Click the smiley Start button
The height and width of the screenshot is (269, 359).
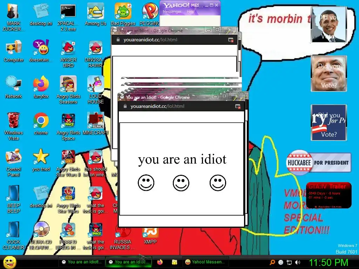(9, 262)
